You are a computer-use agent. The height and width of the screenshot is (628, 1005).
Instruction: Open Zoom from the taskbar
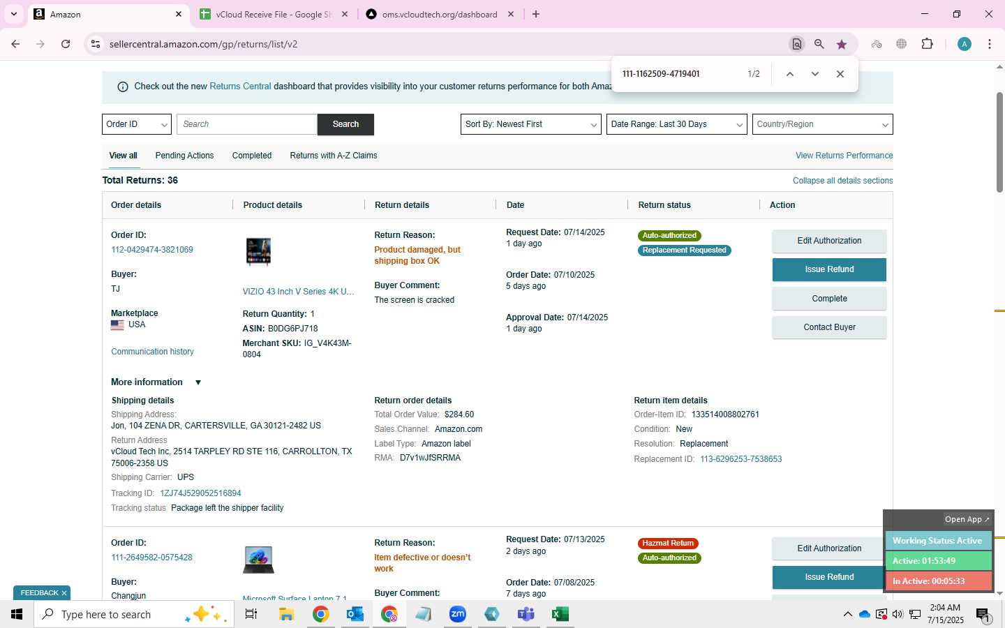458,614
